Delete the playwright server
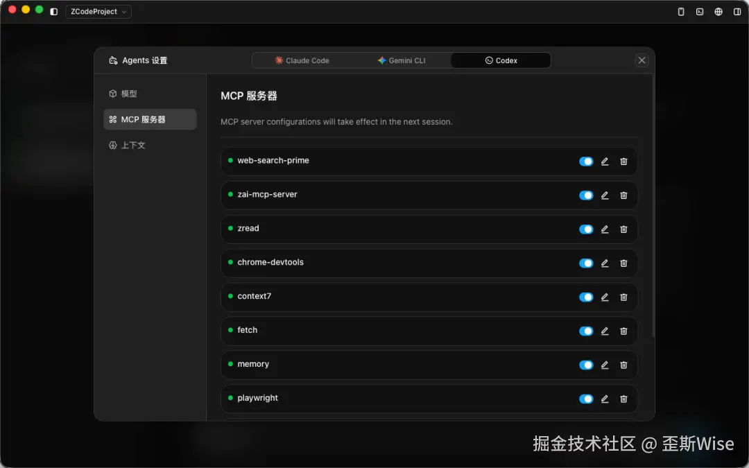 [623, 399]
